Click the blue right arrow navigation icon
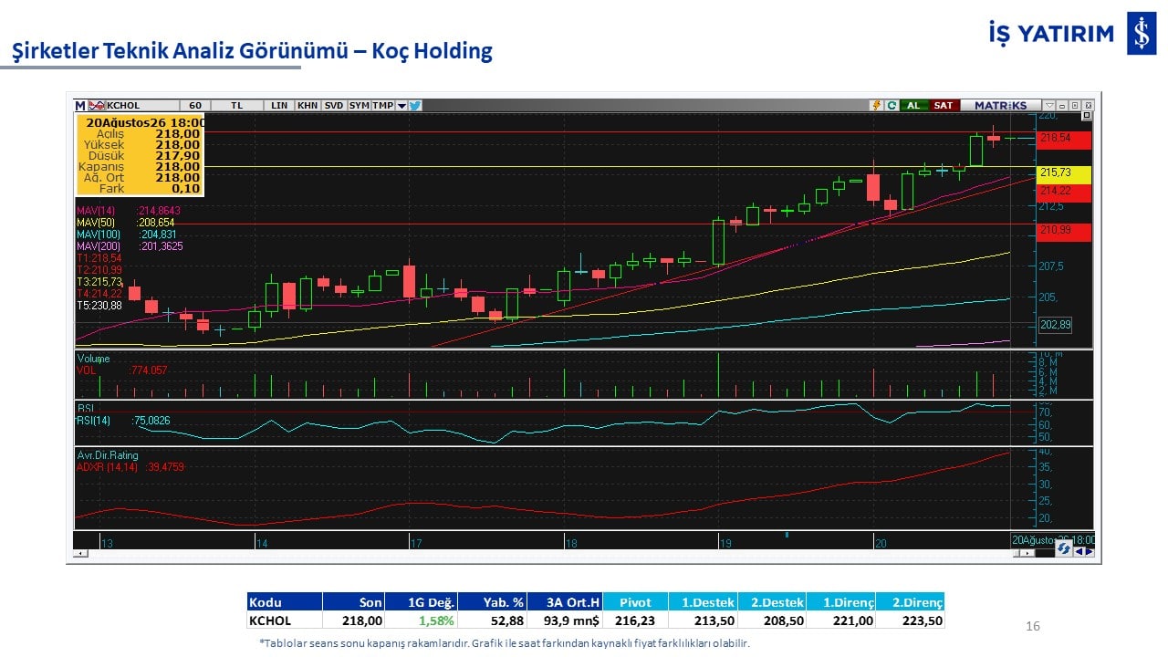 [x=1090, y=550]
